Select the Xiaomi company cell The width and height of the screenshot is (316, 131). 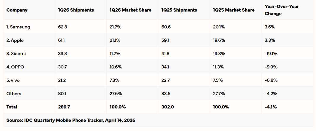pyautogui.click(x=16, y=54)
